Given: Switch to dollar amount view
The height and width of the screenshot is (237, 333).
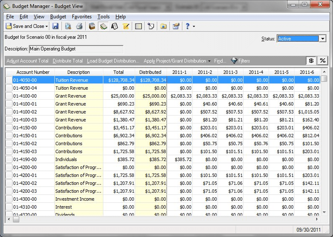Looking at the screenshot, I should [x=311, y=61].
